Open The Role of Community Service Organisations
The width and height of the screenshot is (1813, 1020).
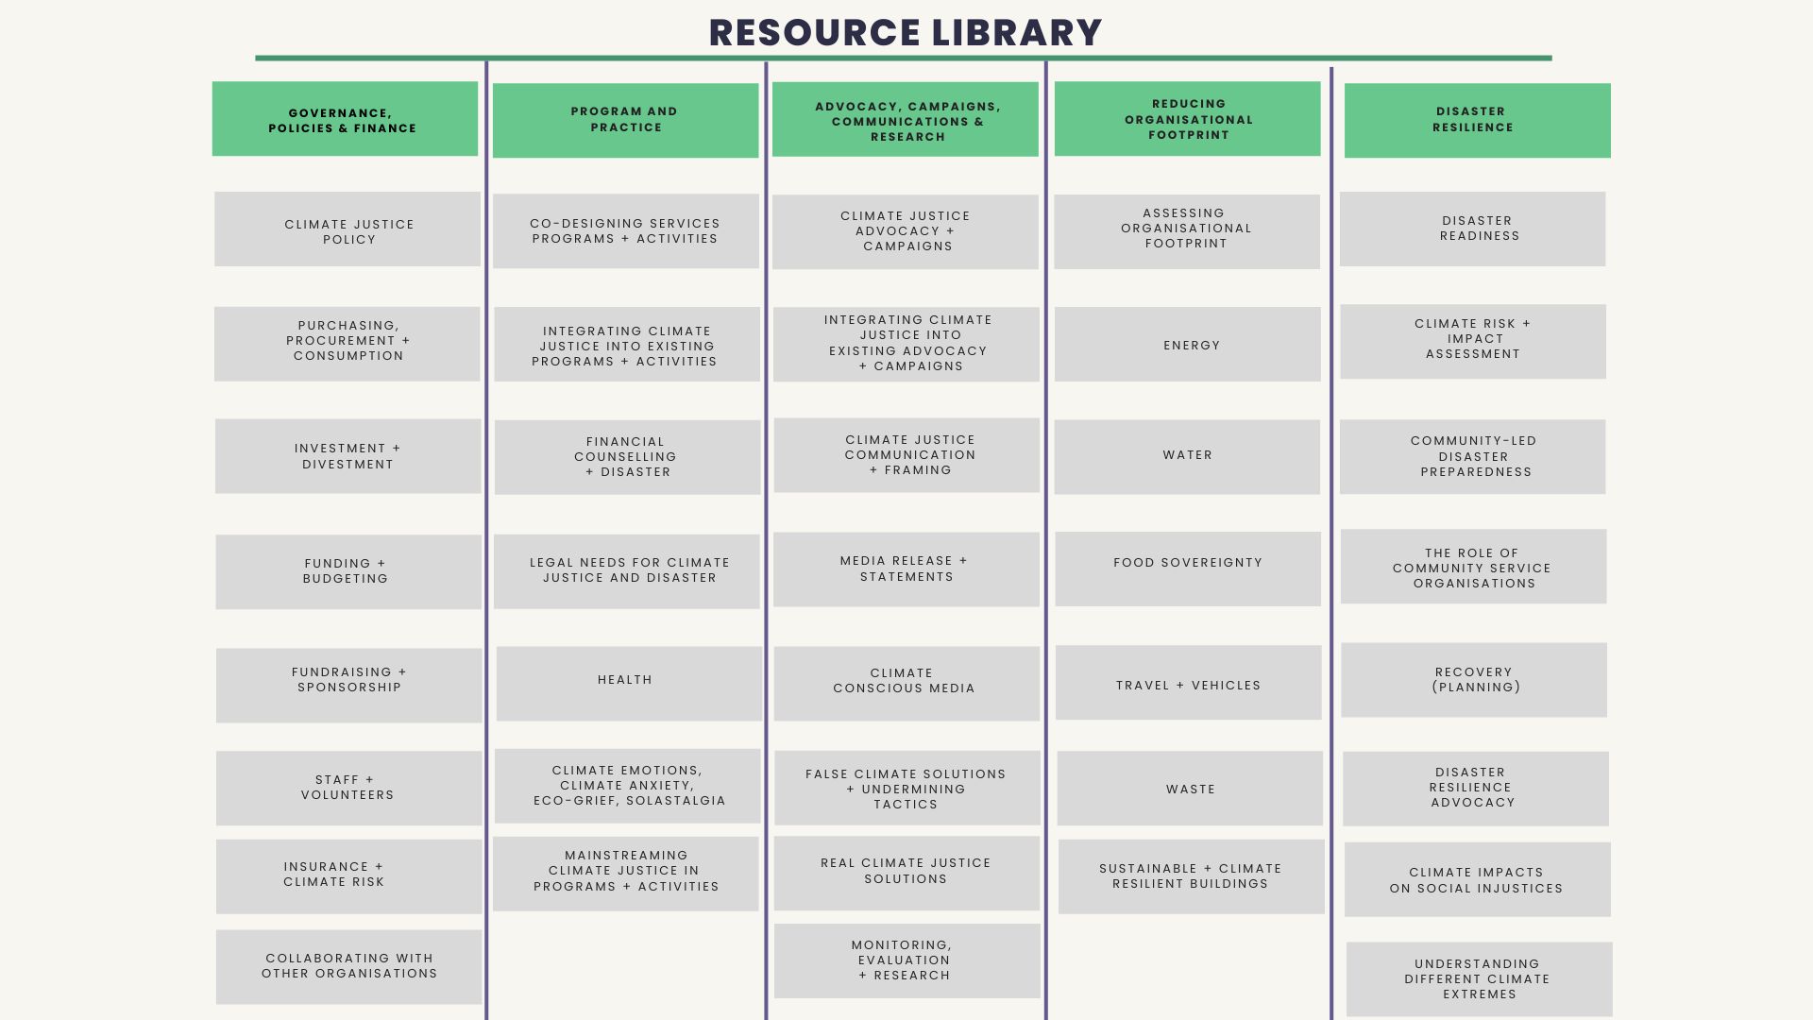tap(1474, 567)
